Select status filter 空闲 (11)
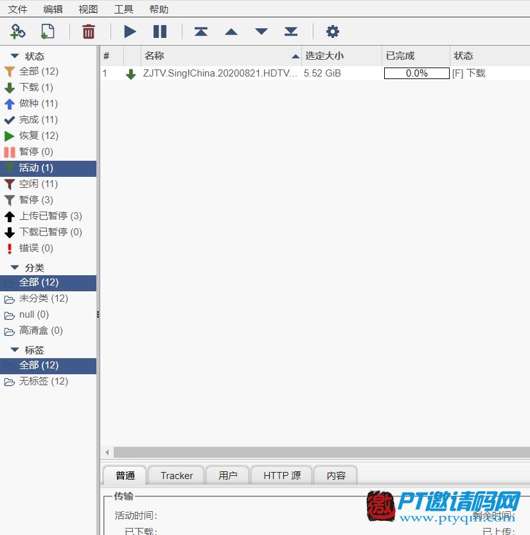Image resolution: width=530 pixels, height=535 pixels. (48, 185)
